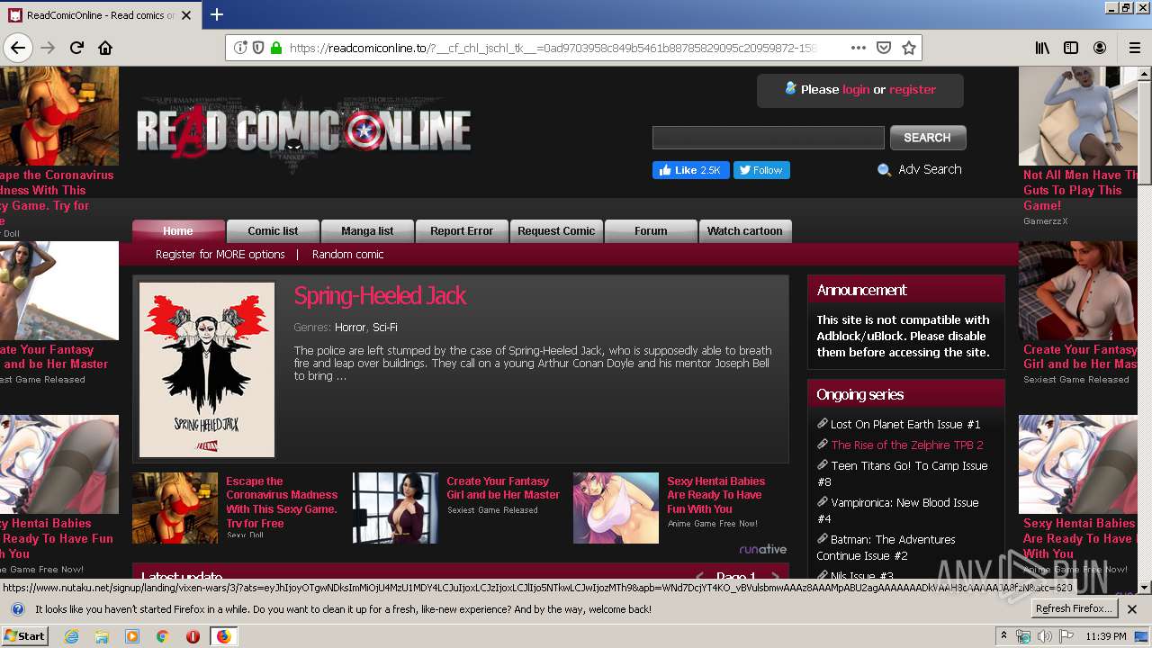The height and width of the screenshot is (648, 1152).
Task: Save page to Pocket icon
Action: 884,48
